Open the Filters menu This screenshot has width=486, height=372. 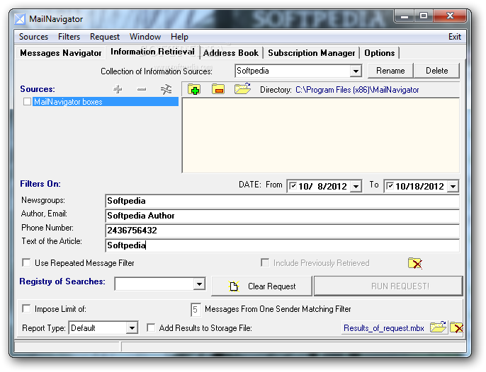point(69,37)
